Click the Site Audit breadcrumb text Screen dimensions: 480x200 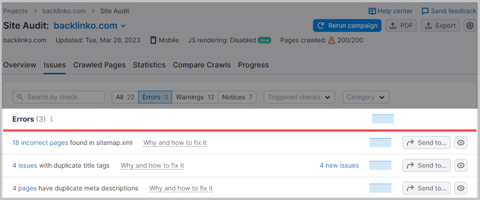coord(115,11)
